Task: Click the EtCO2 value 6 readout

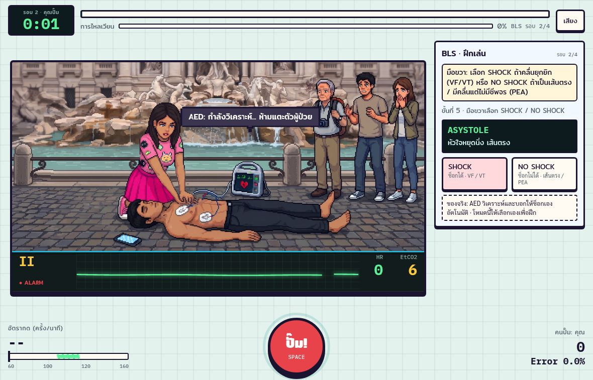Action: point(412,270)
